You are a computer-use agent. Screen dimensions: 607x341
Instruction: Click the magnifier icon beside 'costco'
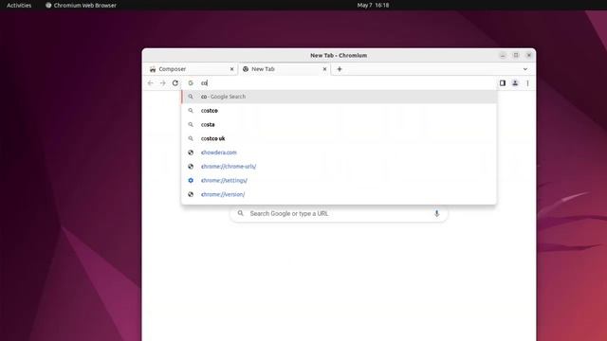(191, 111)
